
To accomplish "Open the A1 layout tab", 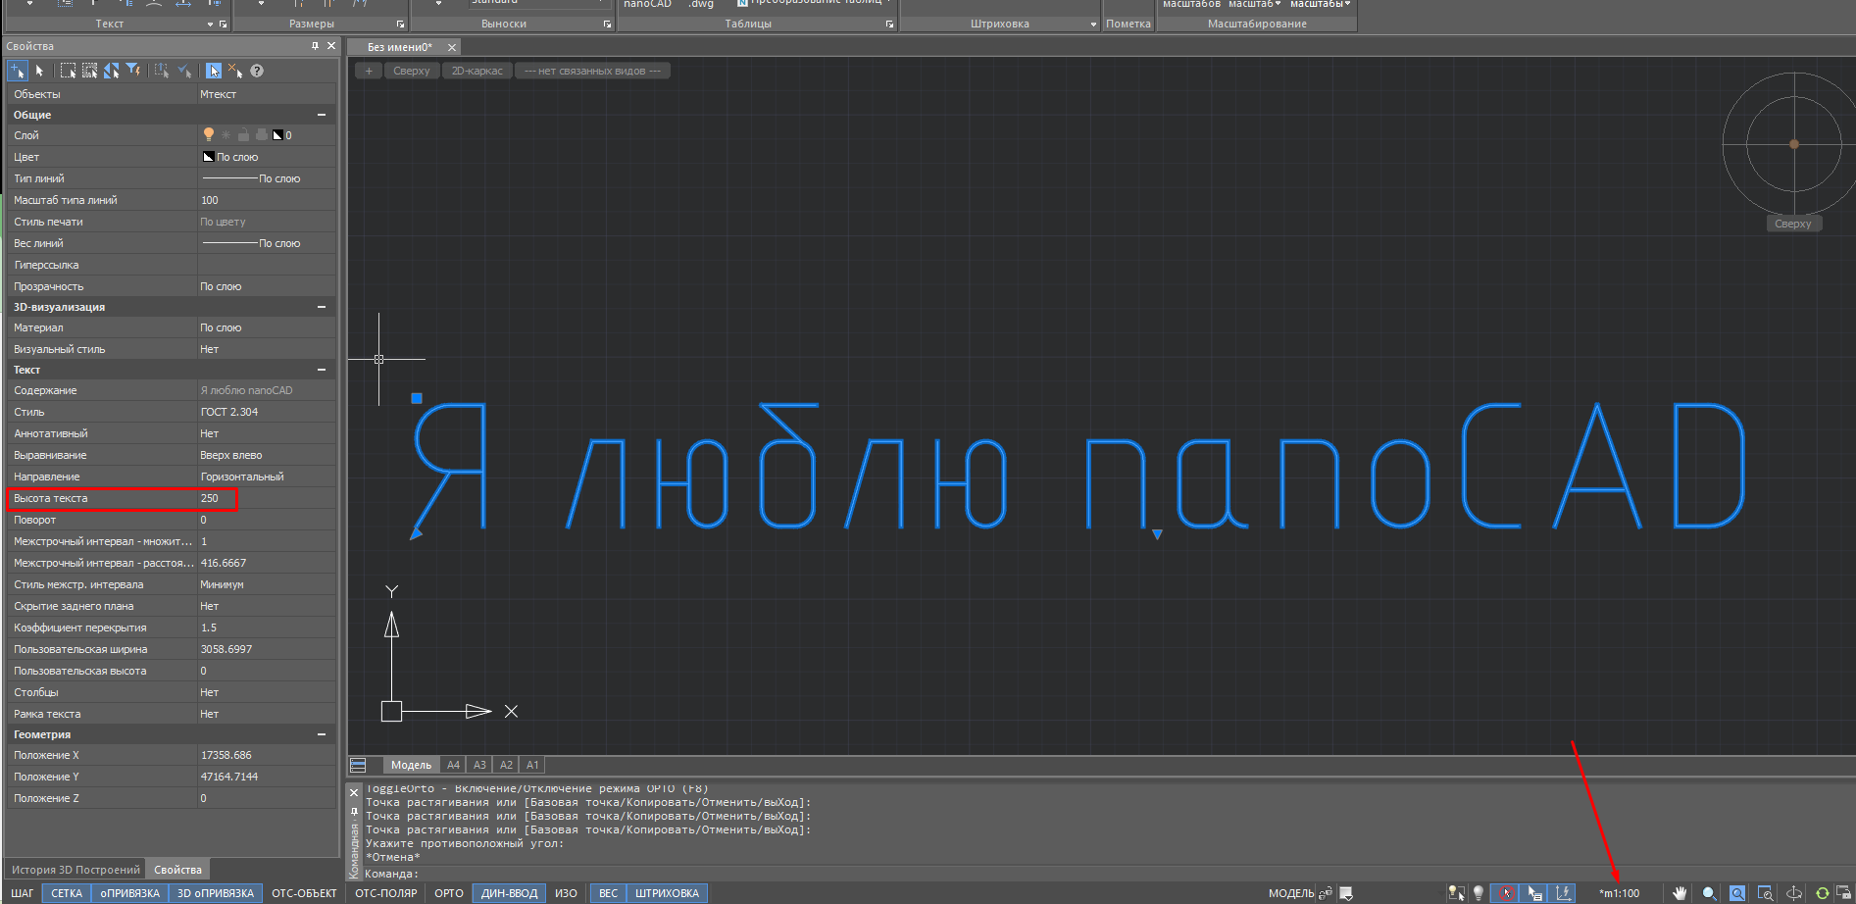I will [x=532, y=765].
